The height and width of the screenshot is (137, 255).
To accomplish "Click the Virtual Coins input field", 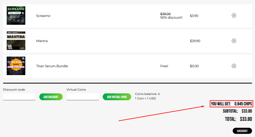I will 83,97.
